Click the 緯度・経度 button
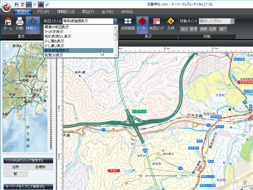The width and height of the screenshot is (253, 190). click(x=208, y=29)
